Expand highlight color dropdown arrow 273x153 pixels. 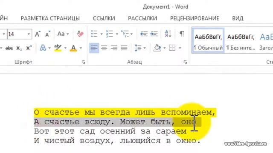coord(65,48)
